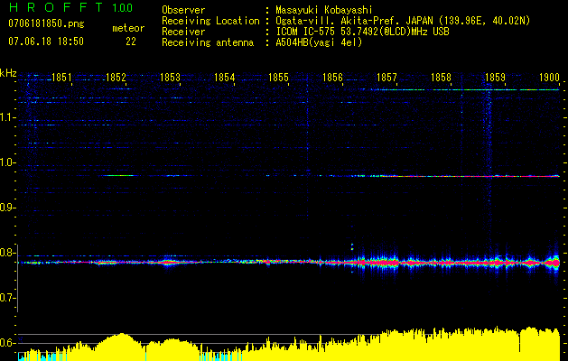Click the date stamp 07.06.18 18:50
568x361 pixels.
click(46, 42)
